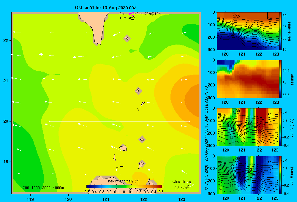The image size is (297, 202).
Task: Click main map longitude label 123
Action: (x=182, y=199)
